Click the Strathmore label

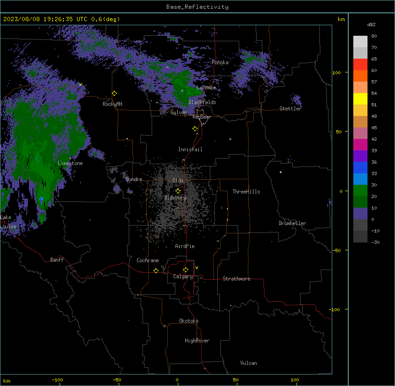236,279
